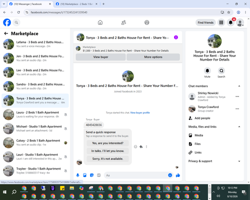Open the emoji picker smiley icon
250x200 pixels.
170,175
